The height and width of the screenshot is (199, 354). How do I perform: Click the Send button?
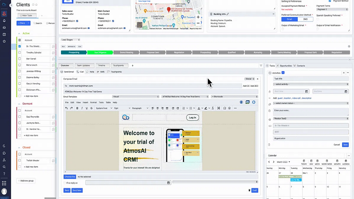coord(67,191)
